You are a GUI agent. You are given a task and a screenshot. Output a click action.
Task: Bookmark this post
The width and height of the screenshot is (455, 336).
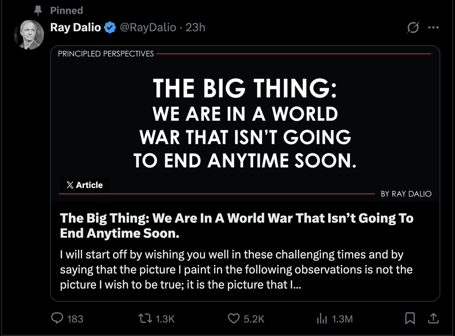tap(410, 319)
